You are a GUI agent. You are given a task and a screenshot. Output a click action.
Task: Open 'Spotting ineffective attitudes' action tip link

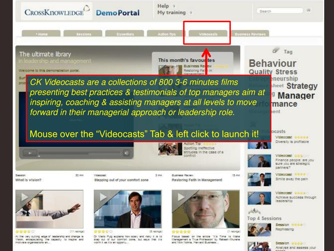pyautogui.click(x=204, y=152)
